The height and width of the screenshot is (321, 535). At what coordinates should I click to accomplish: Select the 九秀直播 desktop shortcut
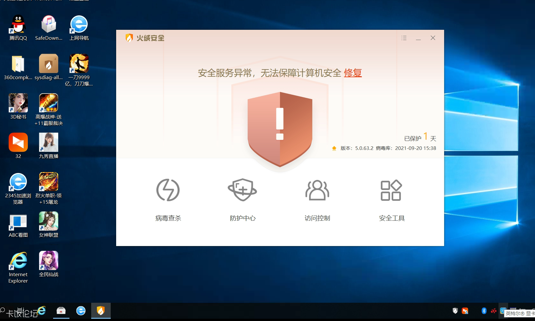49,146
